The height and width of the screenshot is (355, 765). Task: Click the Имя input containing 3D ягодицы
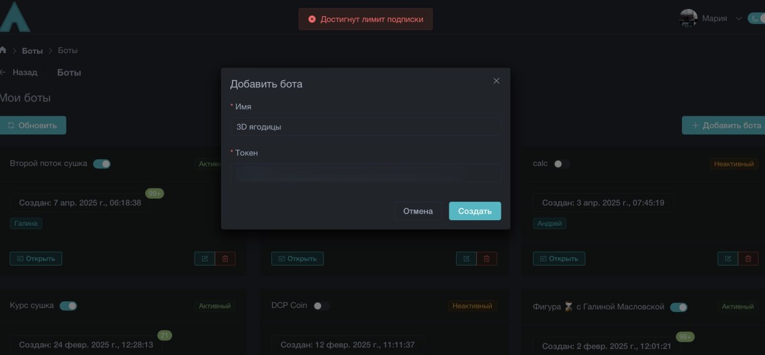coord(366,126)
